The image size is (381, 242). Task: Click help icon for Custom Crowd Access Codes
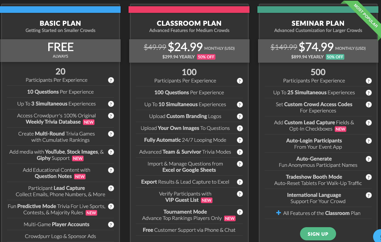[369, 105]
